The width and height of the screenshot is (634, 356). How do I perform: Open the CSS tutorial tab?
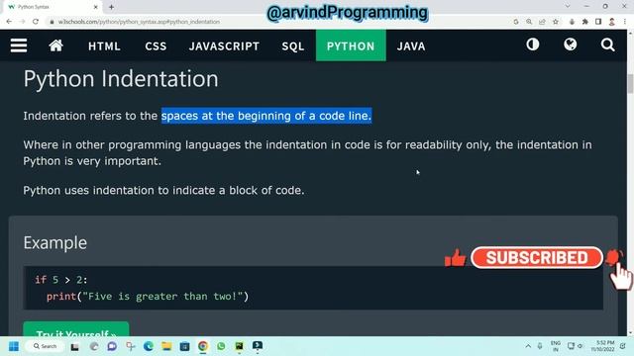(x=156, y=46)
